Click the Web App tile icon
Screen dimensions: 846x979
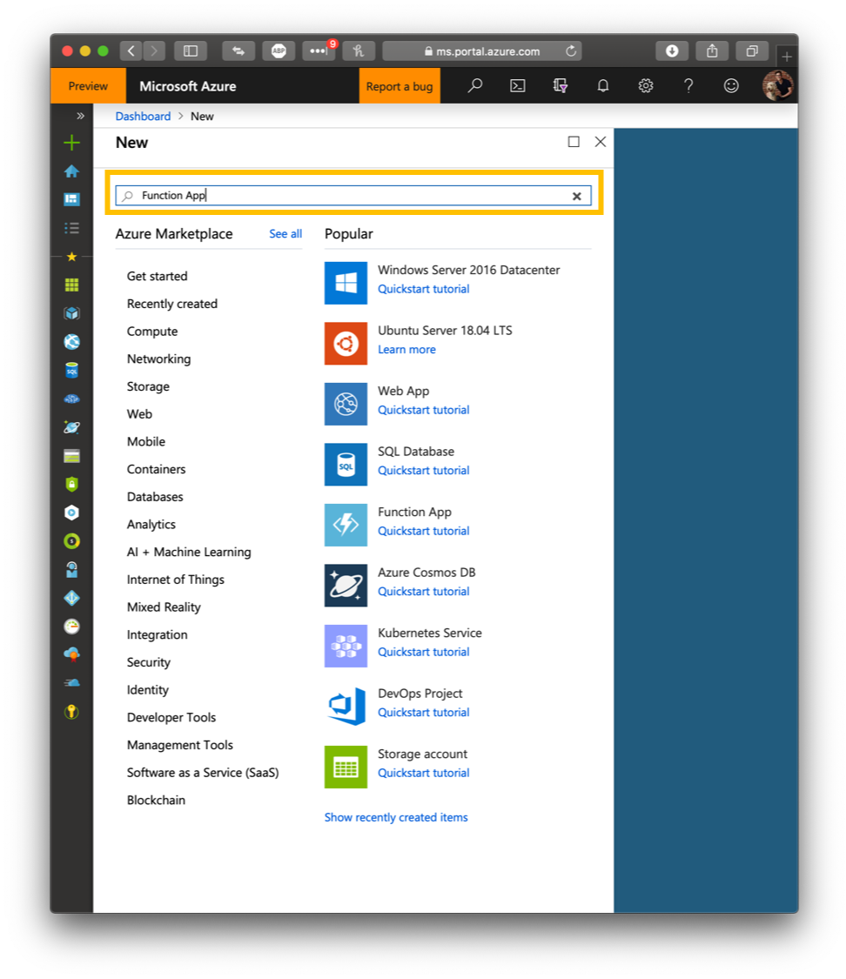pyautogui.click(x=346, y=404)
